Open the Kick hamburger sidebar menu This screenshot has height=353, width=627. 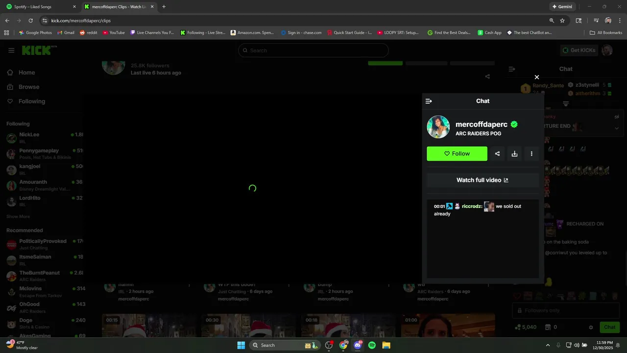pos(11,50)
